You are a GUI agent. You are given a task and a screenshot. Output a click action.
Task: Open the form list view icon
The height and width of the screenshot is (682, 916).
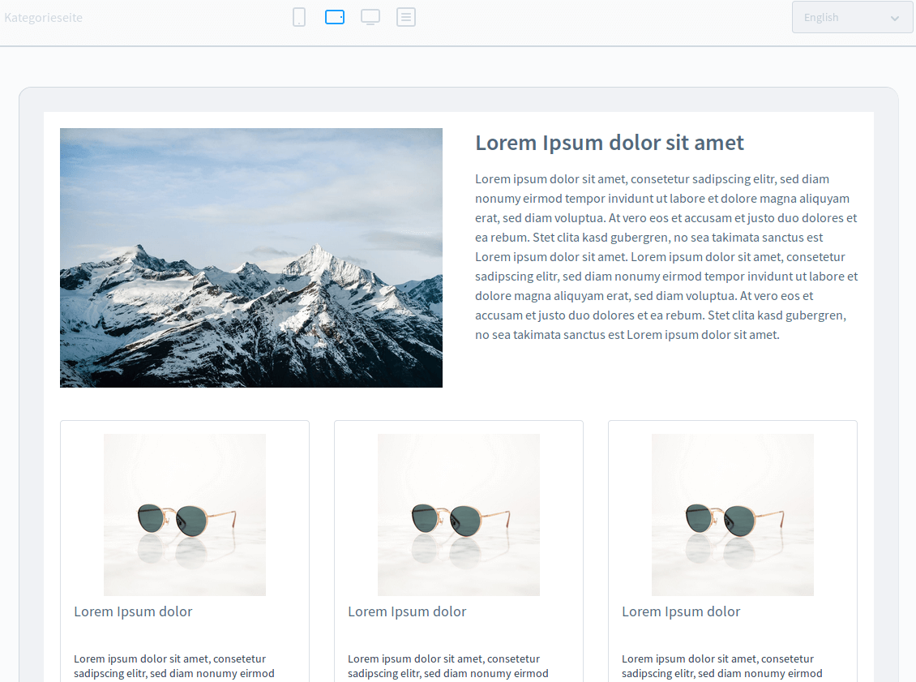[x=406, y=17]
